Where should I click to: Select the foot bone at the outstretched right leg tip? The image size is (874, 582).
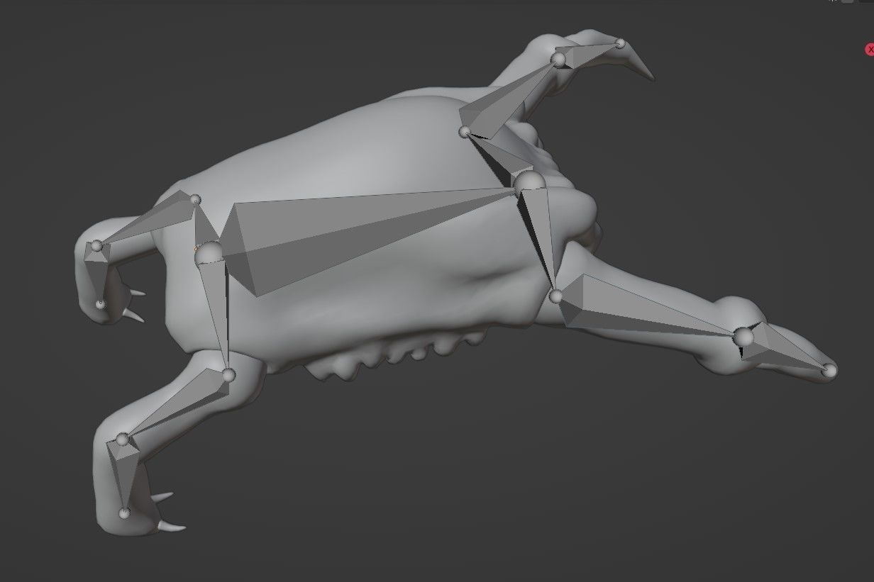pyautogui.click(x=784, y=347)
